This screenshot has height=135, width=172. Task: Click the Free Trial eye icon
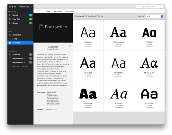pos(10,19)
